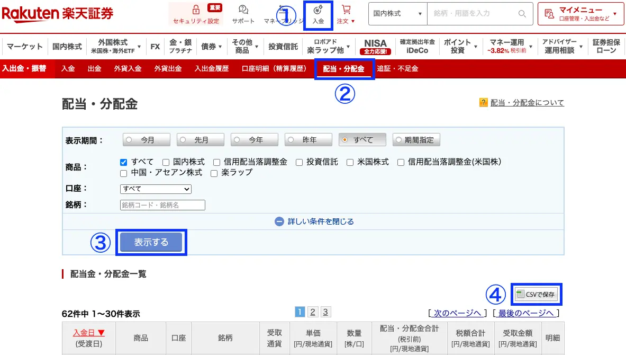This screenshot has width=626, height=355.
Task: Open the 国内株式 search category dropdown
Action: tap(397, 14)
